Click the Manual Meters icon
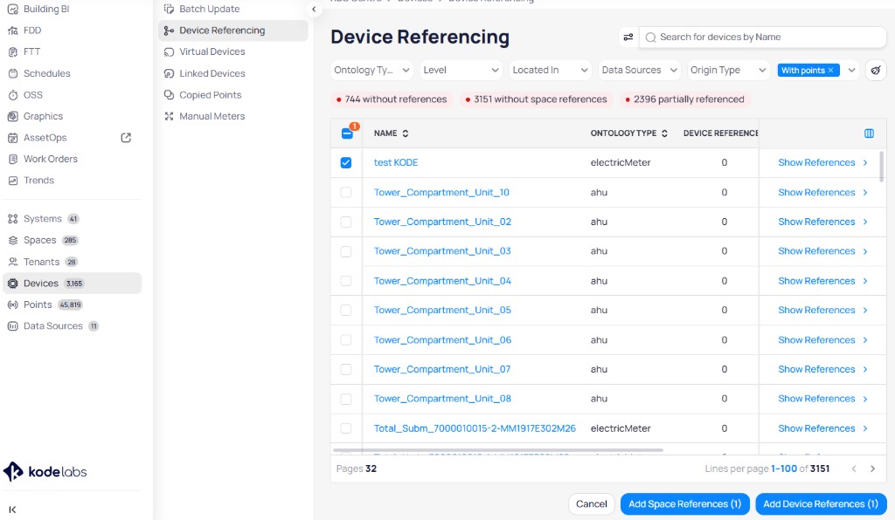 pyautogui.click(x=169, y=116)
